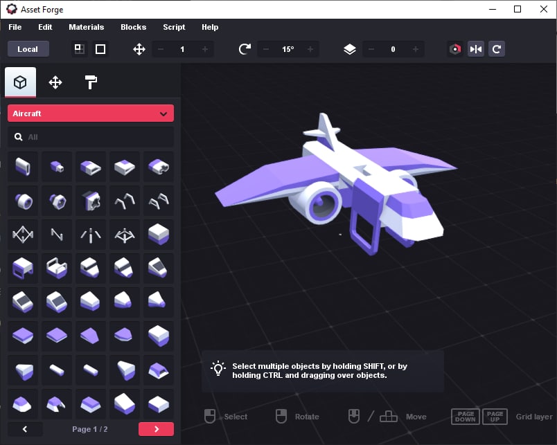
Task: Maximize the Asset Forge window
Action: pyautogui.click(x=518, y=9)
